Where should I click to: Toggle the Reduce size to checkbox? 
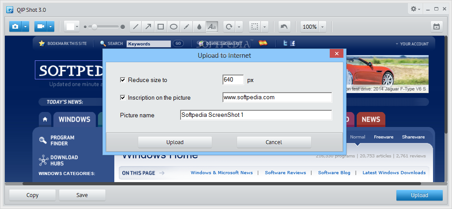pyautogui.click(x=123, y=80)
